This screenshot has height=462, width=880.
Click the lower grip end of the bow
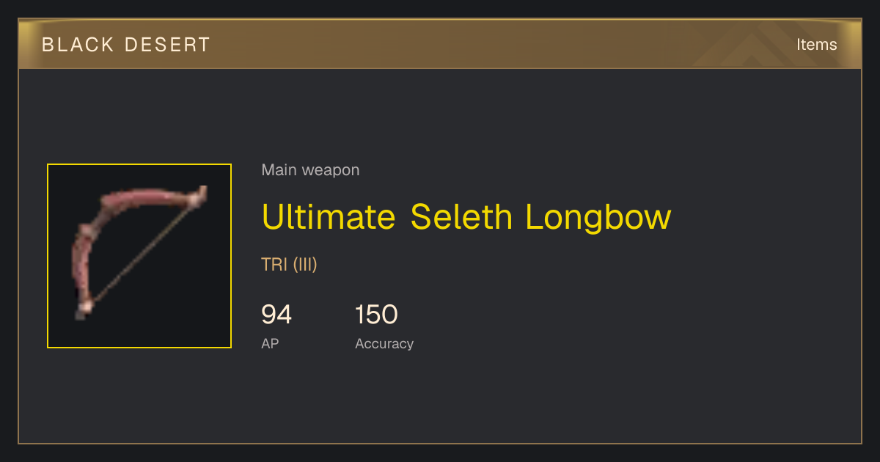coord(83,308)
